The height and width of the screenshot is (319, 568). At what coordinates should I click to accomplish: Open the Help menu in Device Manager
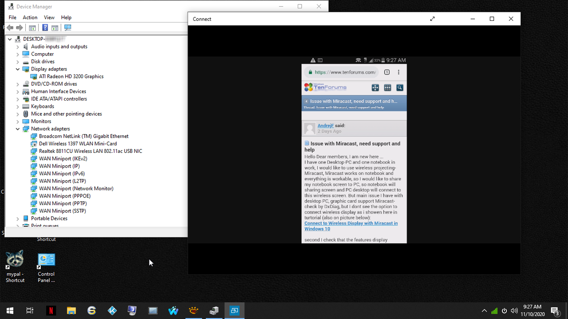tap(66, 17)
